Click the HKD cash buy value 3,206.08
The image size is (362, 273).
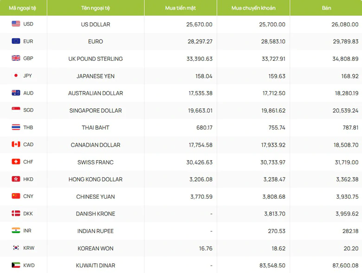point(201,180)
